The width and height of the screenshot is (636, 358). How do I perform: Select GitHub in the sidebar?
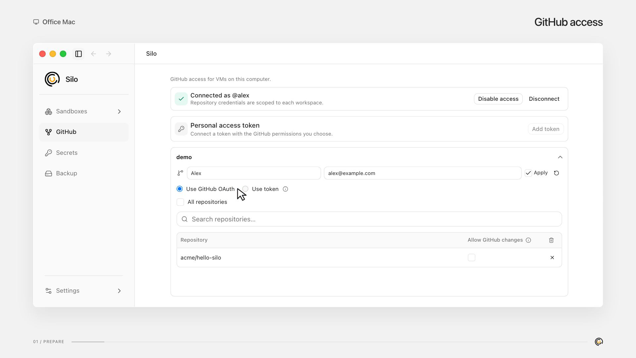tap(84, 132)
